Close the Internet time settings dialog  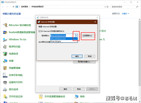coord(95,22)
